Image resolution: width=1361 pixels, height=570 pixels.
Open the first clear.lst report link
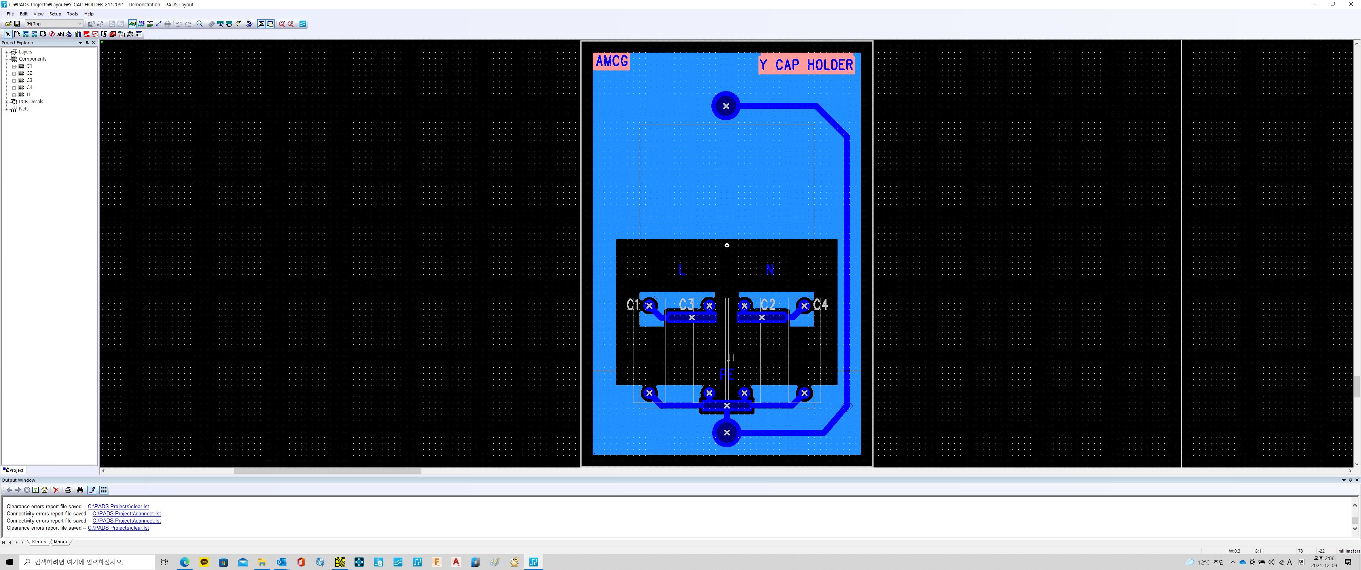tap(118, 507)
